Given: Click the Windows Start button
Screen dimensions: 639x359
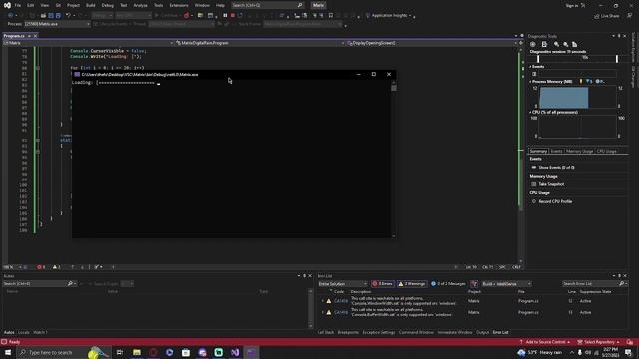Looking at the screenshot, I should [8, 352].
